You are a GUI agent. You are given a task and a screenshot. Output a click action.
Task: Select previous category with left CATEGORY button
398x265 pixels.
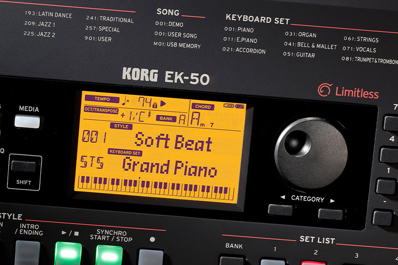coord(280,209)
